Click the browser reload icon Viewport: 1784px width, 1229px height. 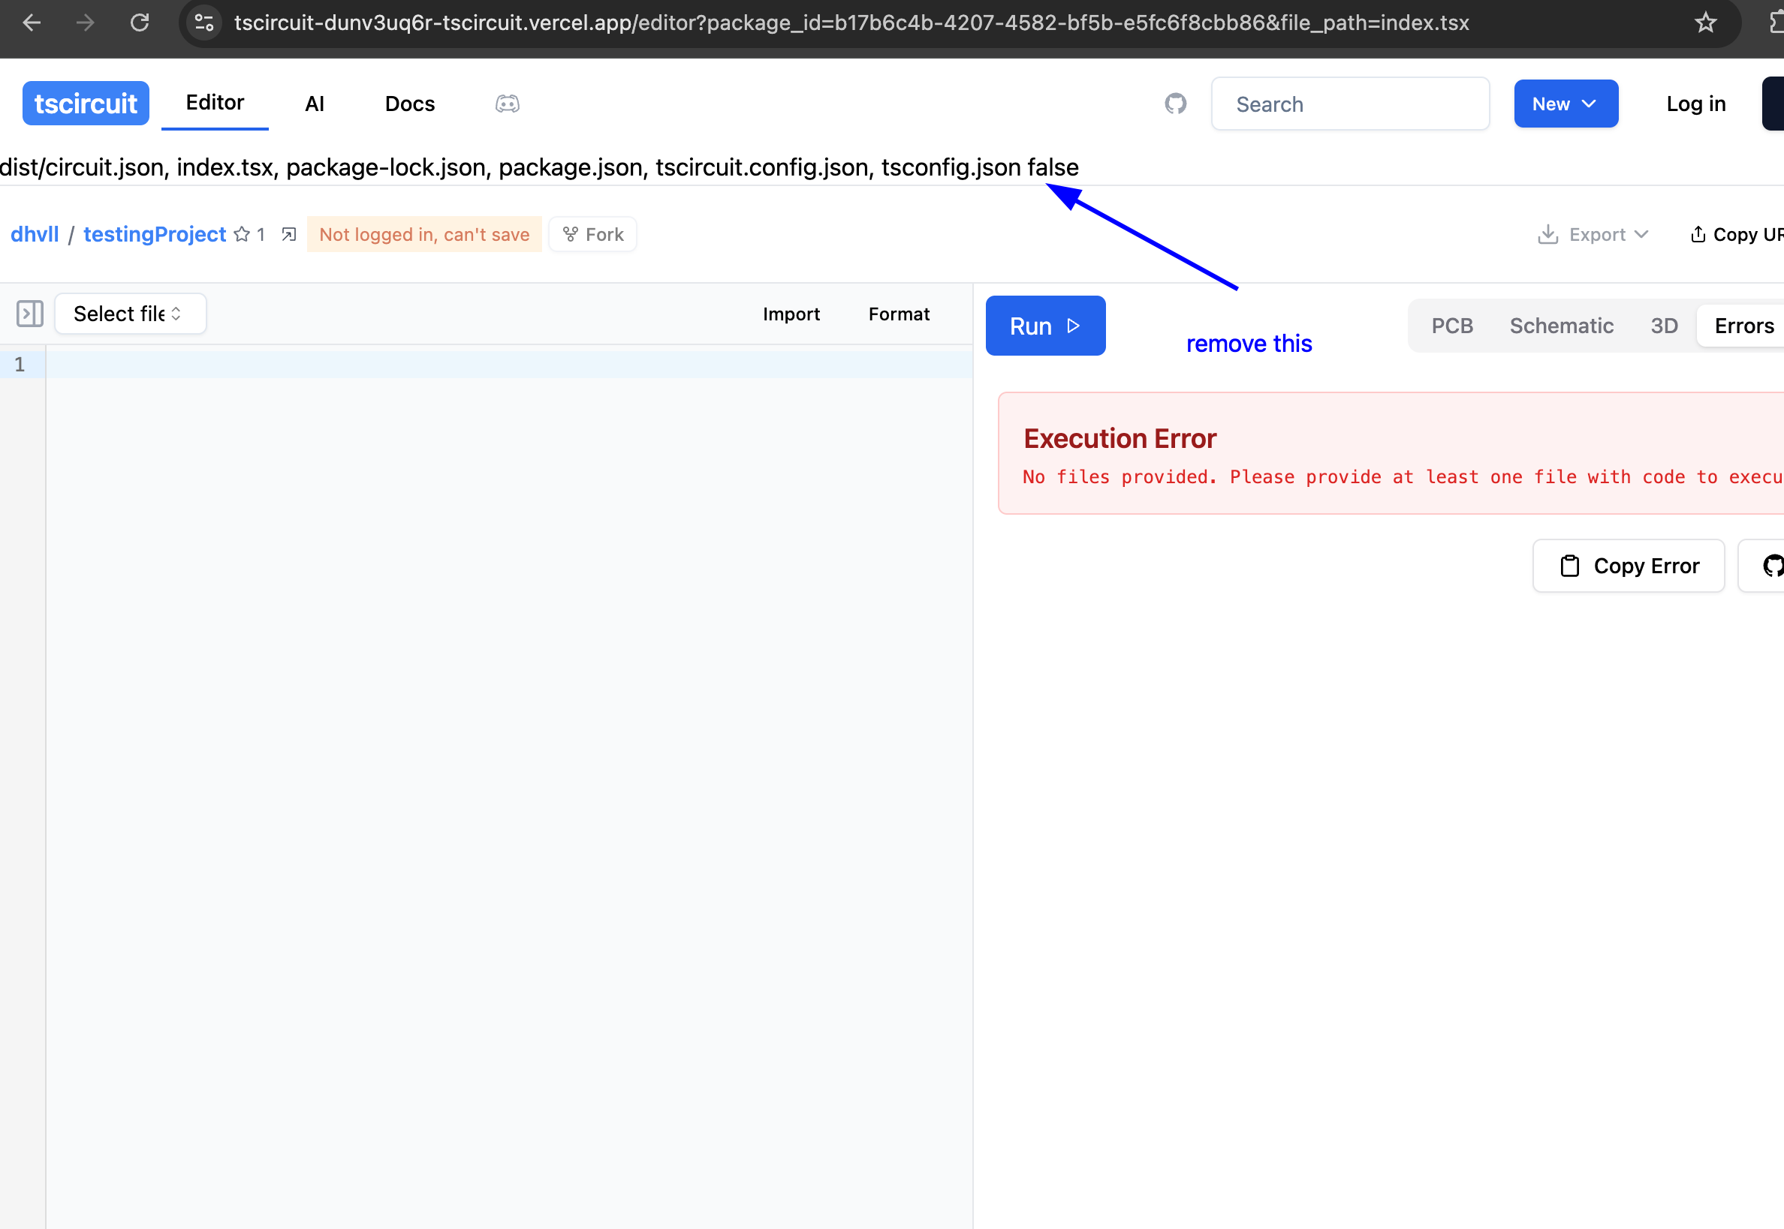click(140, 23)
